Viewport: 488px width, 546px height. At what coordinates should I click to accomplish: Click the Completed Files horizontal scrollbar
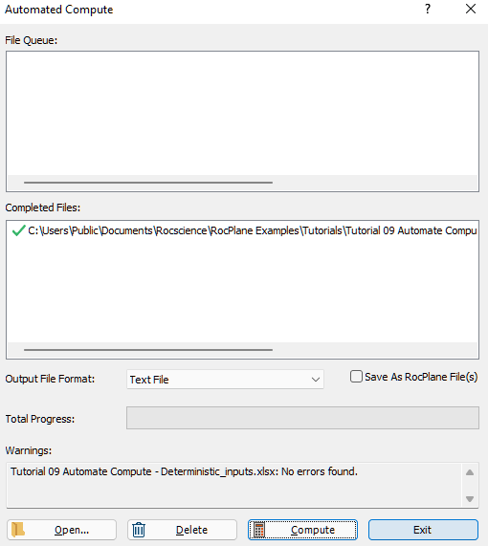click(x=148, y=350)
